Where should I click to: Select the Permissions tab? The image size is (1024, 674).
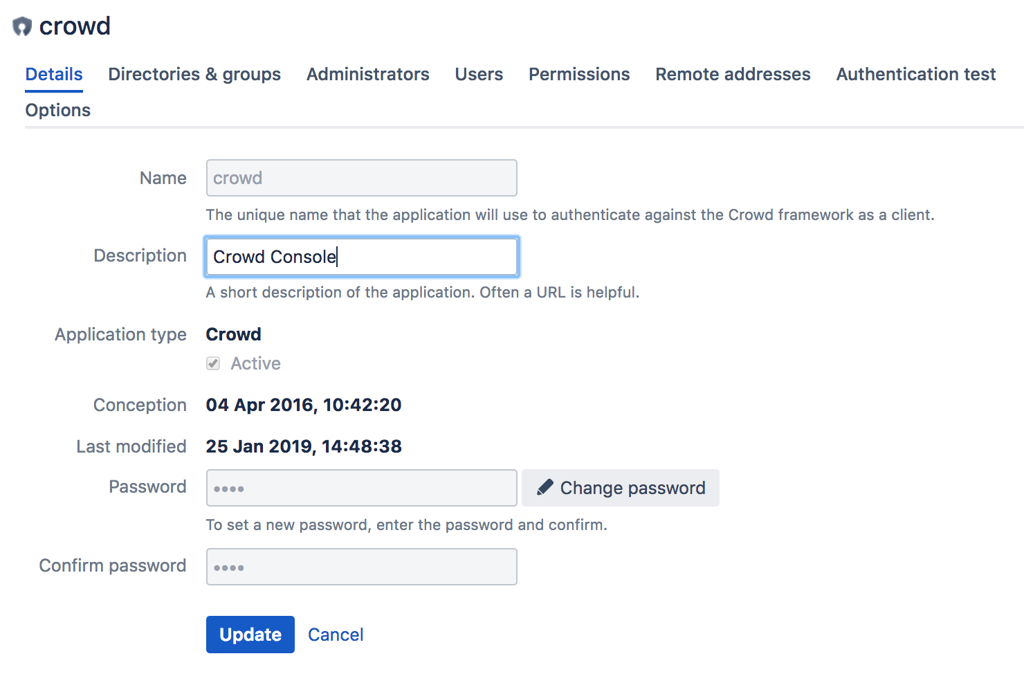point(579,74)
